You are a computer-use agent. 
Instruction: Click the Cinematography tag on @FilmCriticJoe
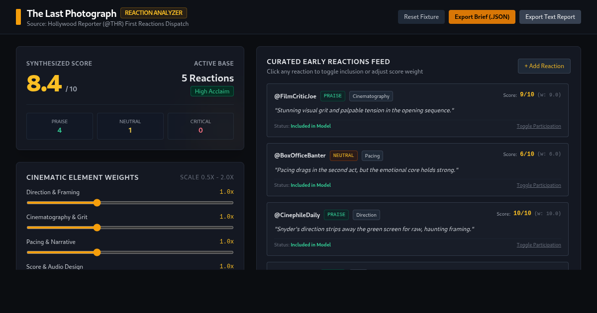click(371, 96)
